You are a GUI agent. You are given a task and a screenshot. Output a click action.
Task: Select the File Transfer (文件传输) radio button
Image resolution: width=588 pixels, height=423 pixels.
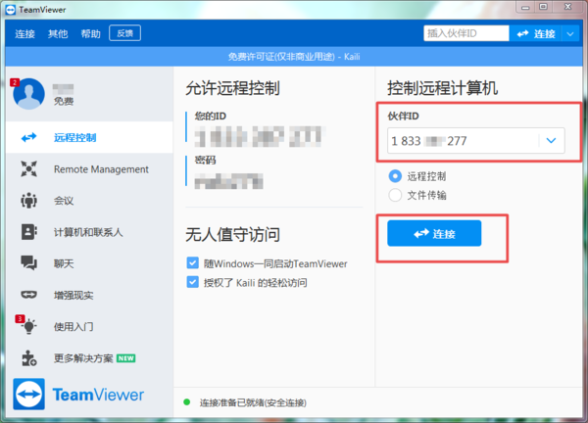(x=396, y=195)
